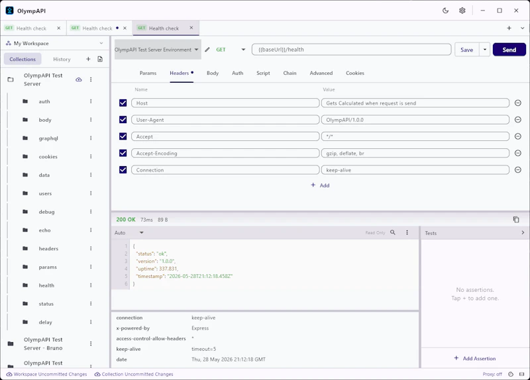The width and height of the screenshot is (530, 380).
Task: Uncheck the Connection header checkbox
Action: (x=123, y=170)
